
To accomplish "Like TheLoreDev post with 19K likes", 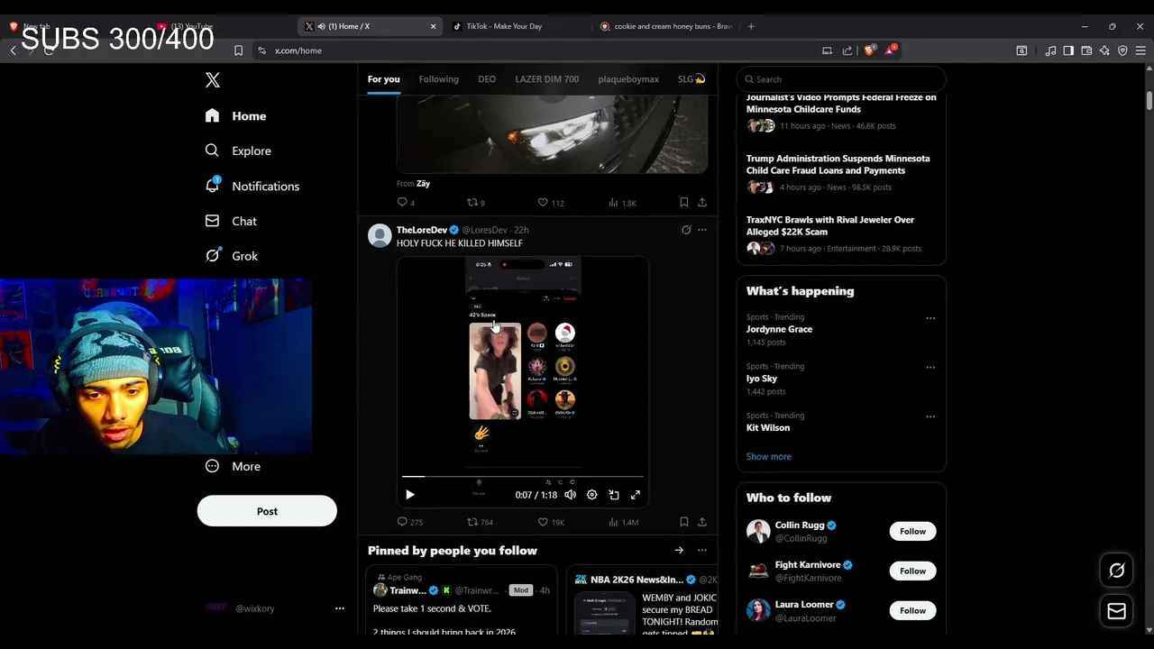I will click(543, 522).
